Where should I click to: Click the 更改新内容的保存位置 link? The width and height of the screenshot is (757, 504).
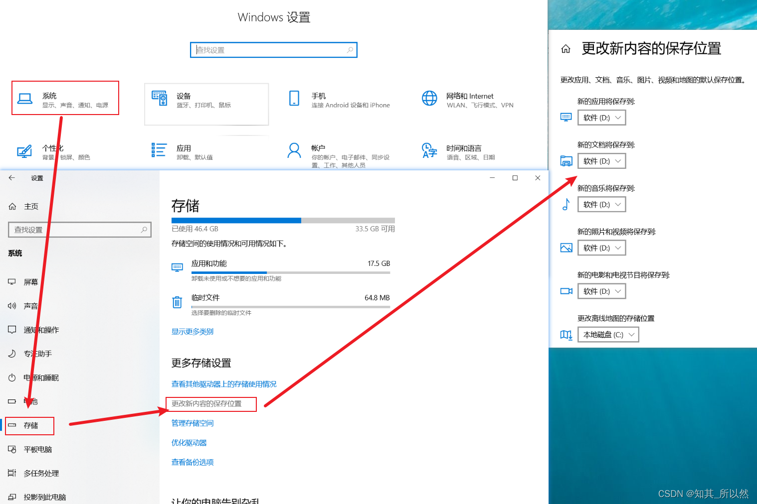click(206, 404)
